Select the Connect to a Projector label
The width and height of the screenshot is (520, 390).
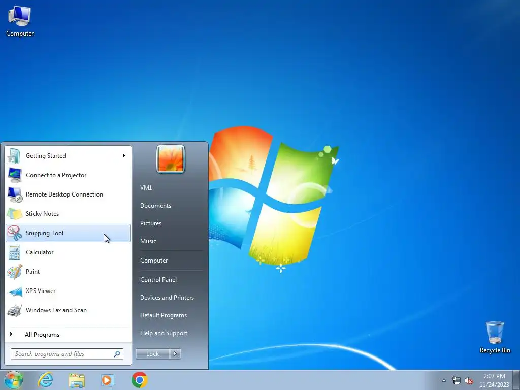(x=56, y=175)
